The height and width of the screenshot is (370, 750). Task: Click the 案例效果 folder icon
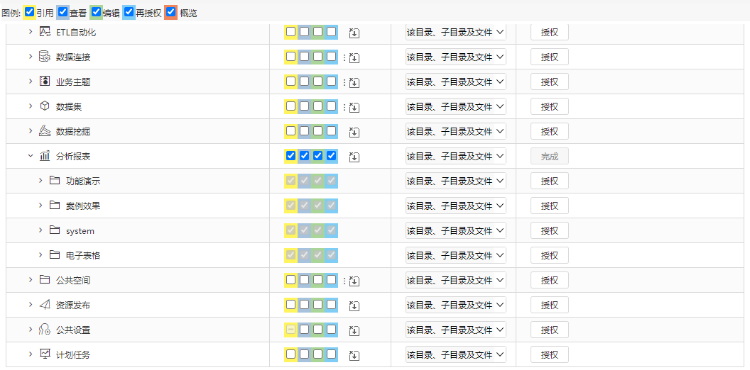coord(55,206)
